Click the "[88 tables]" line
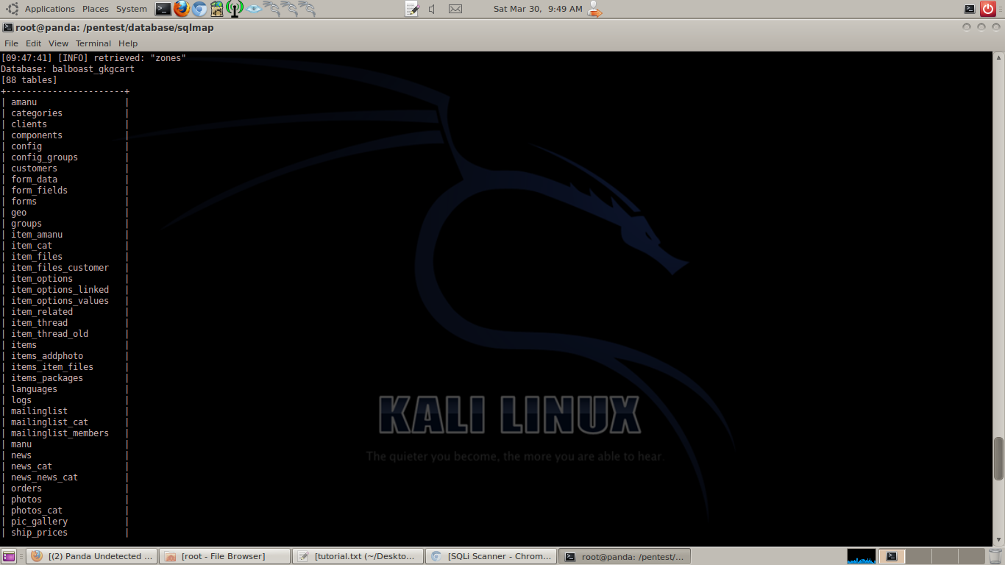 [x=29, y=80]
